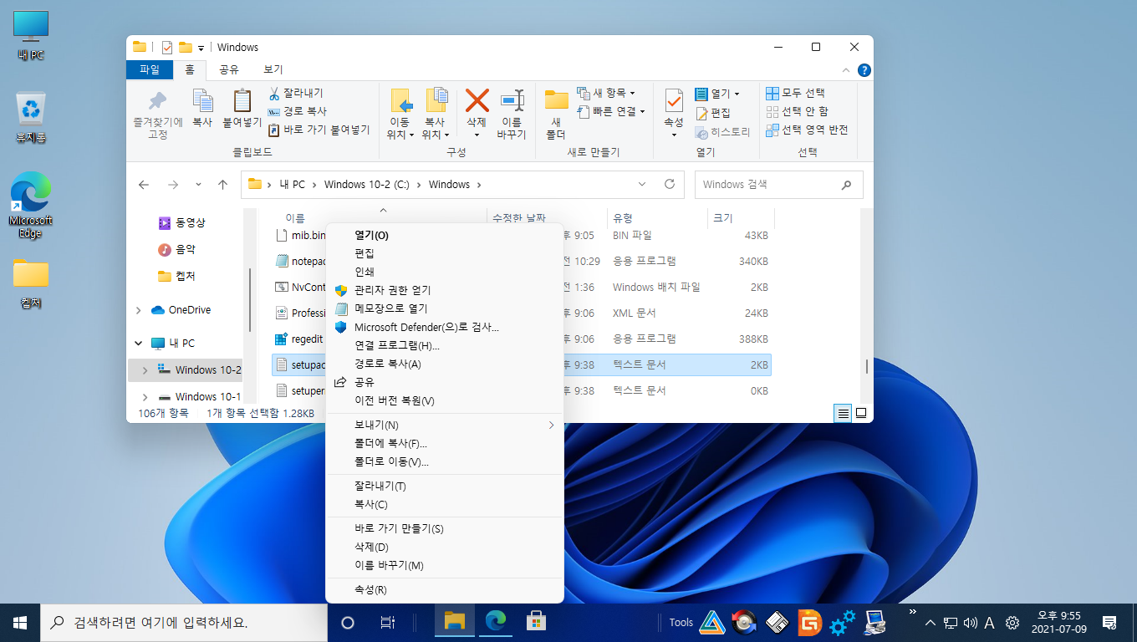Expand the Windows 10-1 drive node
This screenshot has height=642, width=1137.
(x=145, y=397)
